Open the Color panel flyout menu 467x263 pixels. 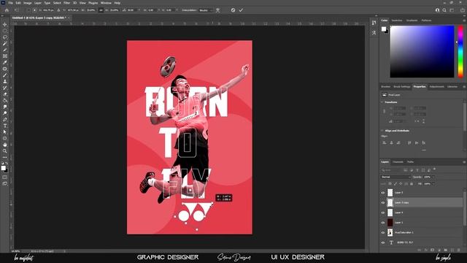[x=464, y=20]
